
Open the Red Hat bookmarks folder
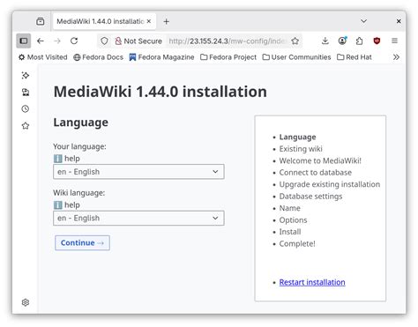pyautogui.click(x=355, y=57)
